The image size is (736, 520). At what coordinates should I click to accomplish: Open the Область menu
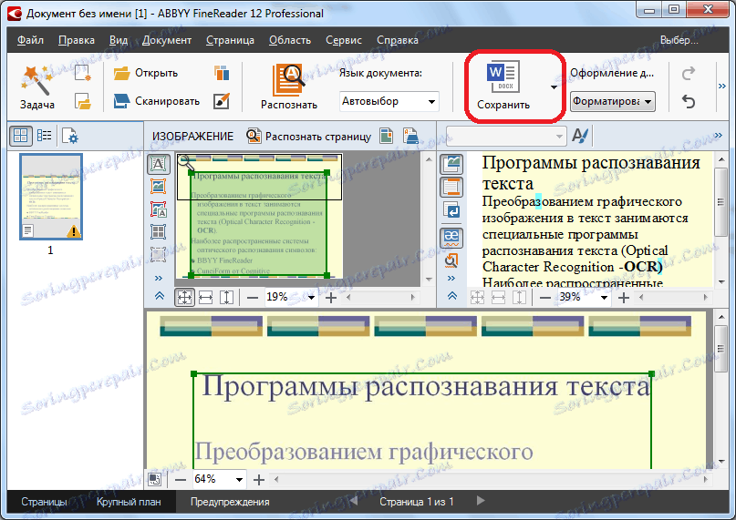[x=290, y=40]
